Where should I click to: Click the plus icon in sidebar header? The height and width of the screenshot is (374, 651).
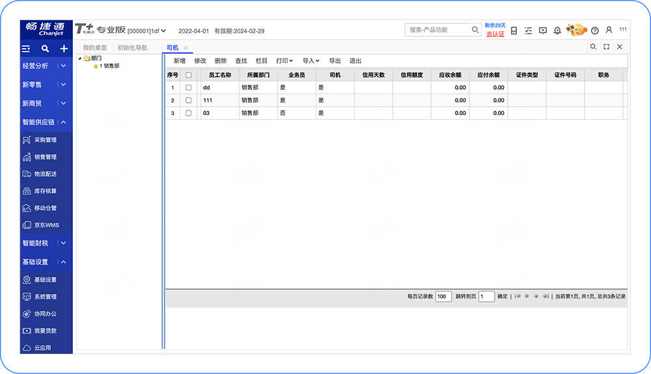click(x=64, y=49)
